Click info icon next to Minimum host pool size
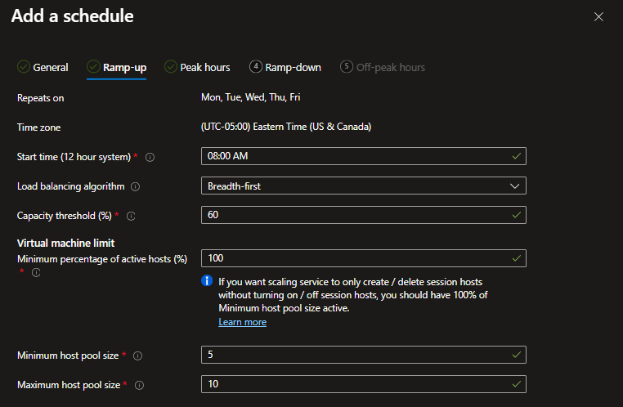This screenshot has width=623, height=407. coord(137,356)
